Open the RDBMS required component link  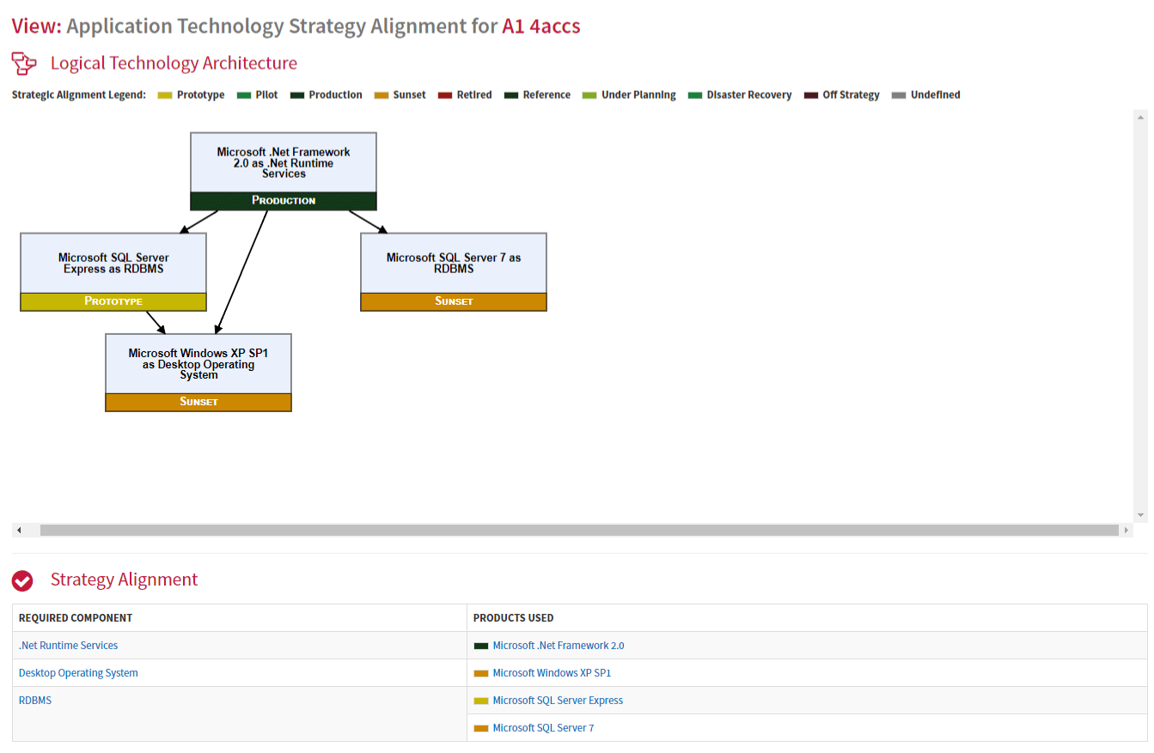pyautogui.click(x=35, y=701)
